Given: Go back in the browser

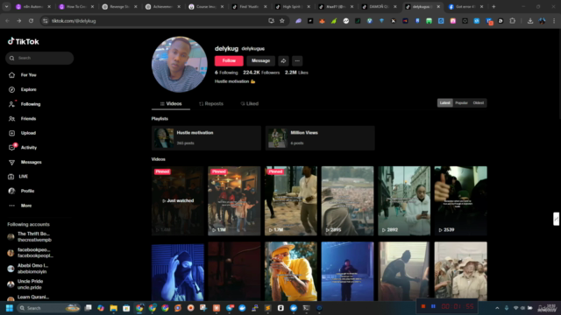Looking at the screenshot, I should tap(8, 21).
